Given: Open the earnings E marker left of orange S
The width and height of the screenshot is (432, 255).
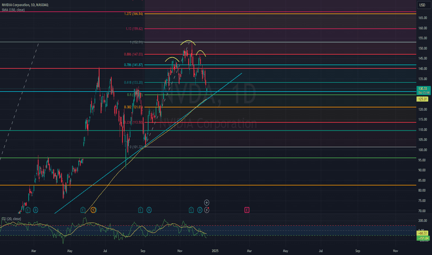Looking at the screenshot, I should (83, 210).
